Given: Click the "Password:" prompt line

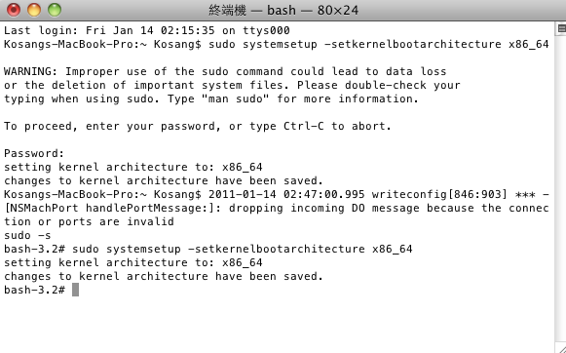Looking at the screenshot, I should click(x=34, y=153).
